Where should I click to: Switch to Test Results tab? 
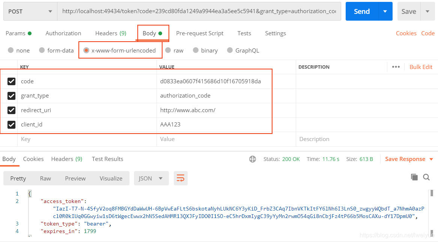tap(108, 159)
